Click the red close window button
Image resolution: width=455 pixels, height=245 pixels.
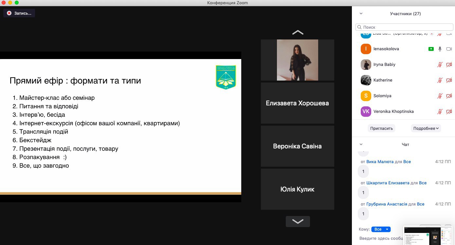point(4,3)
